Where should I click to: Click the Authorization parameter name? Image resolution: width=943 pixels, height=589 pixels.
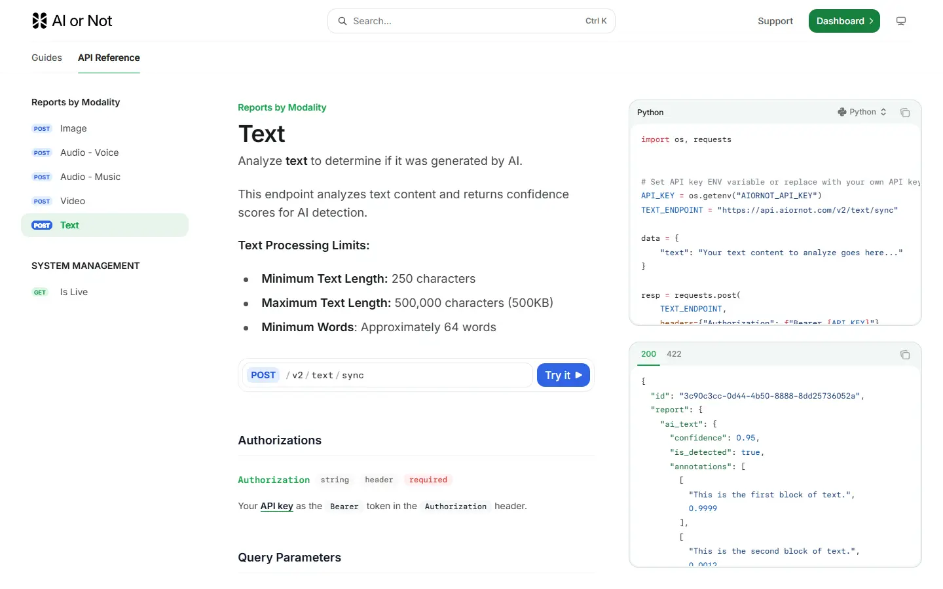point(274,480)
